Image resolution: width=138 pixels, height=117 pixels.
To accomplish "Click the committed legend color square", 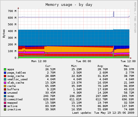I will pyautogui.click(x=5, y=99).
